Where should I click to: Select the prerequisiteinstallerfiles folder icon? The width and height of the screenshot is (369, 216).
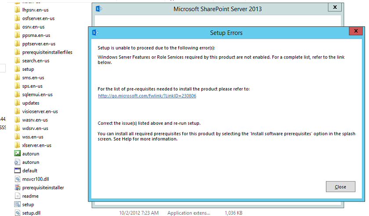[17, 52]
